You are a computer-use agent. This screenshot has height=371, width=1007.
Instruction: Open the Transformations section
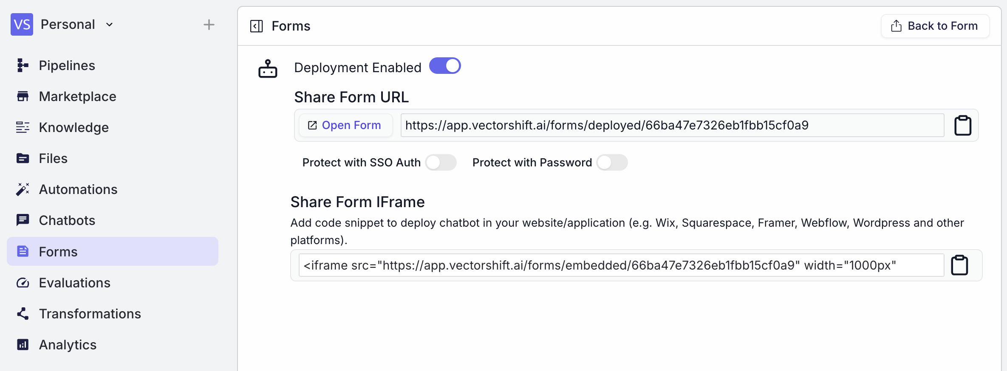[x=90, y=313]
